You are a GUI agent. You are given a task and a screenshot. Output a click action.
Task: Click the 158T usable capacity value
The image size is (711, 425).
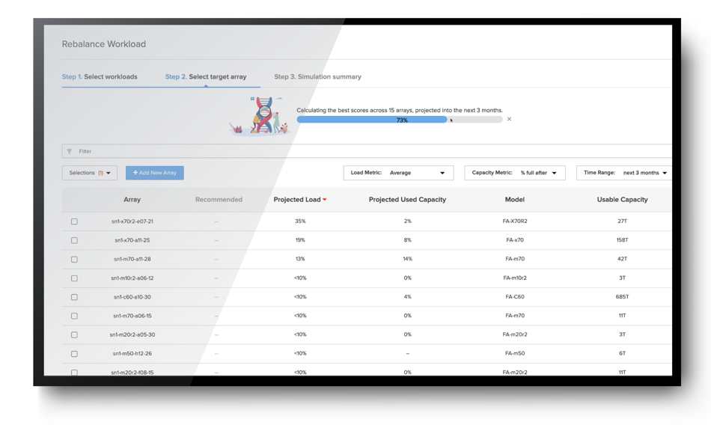tap(622, 240)
